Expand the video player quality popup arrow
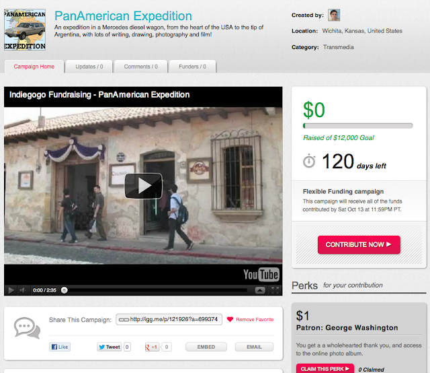The image size is (430, 373). tap(260, 290)
